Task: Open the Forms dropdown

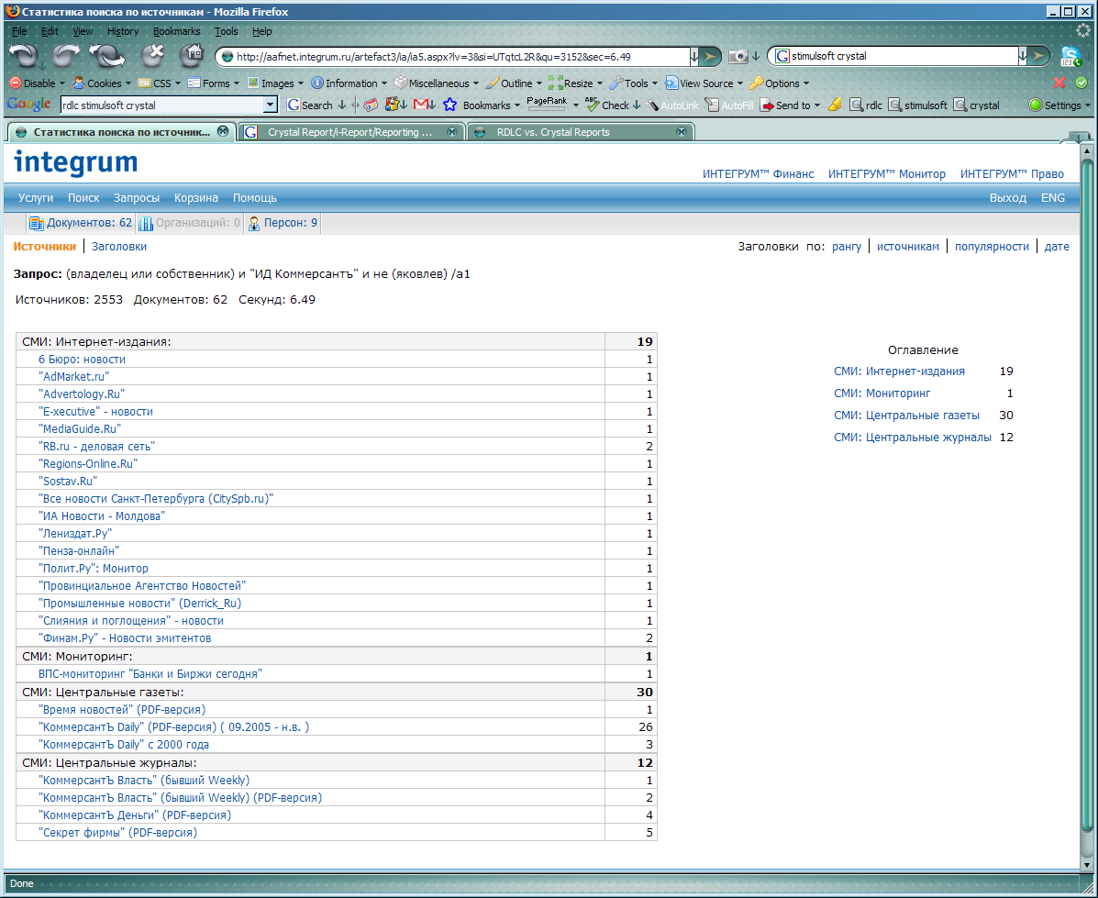Action: pyautogui.click(x=214, y=83)
